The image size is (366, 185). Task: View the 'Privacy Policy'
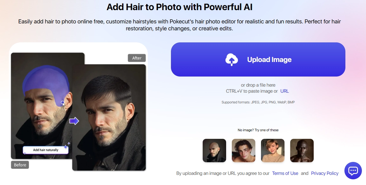[324, 173]
